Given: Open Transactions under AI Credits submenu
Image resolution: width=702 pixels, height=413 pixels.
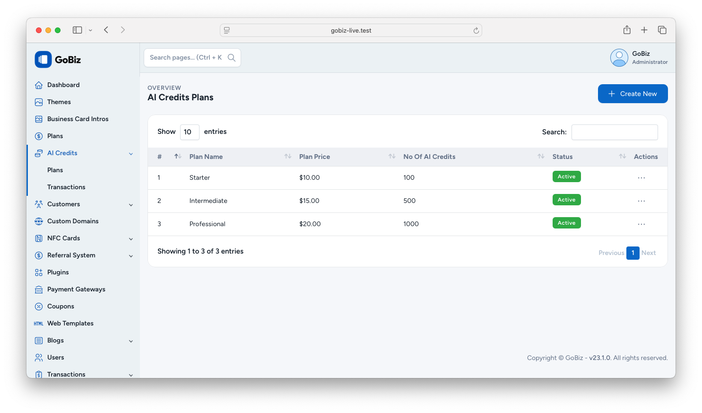Looking at the screenshot, I should (x=66, y=187).
